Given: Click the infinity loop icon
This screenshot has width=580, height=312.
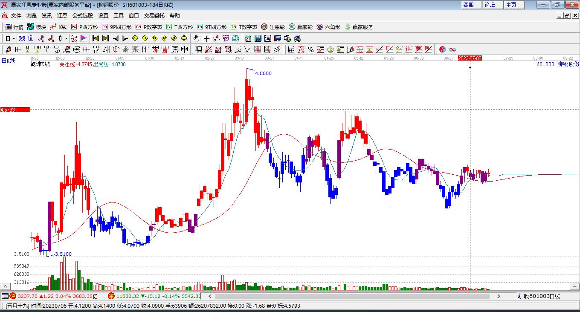Looking at the screenshot, I should [452, 49].
